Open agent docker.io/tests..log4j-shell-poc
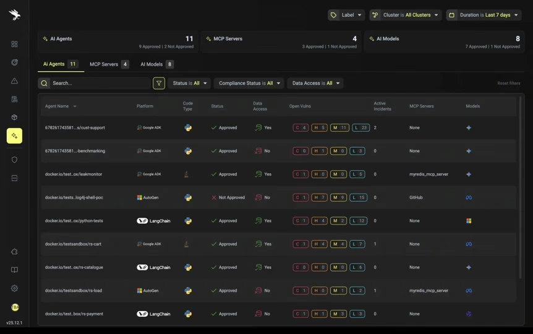533x334 pixels. (74, 197)
